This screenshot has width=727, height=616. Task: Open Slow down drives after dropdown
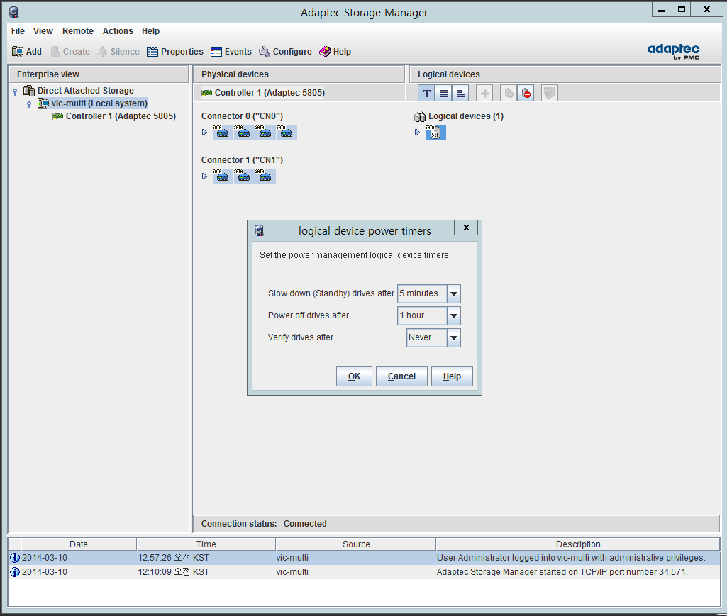tap(454, 293)
